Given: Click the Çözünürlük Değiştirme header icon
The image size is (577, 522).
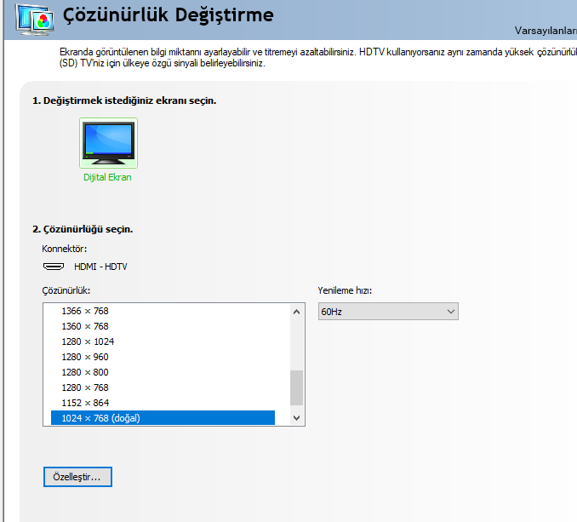Looking at the screenshot, I should 35,20.
